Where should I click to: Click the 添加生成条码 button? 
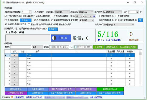112,47
